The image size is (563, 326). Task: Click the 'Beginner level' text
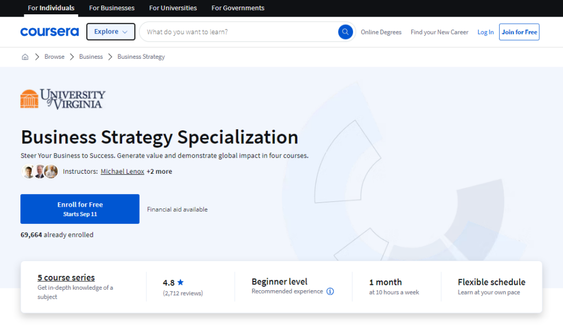pyautogui.click(x=279, y=281)
